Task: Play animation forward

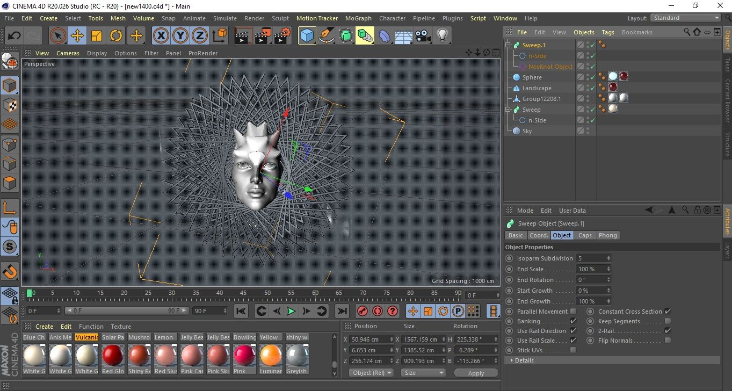Action: pyautogui.click(x=291, y=311)
